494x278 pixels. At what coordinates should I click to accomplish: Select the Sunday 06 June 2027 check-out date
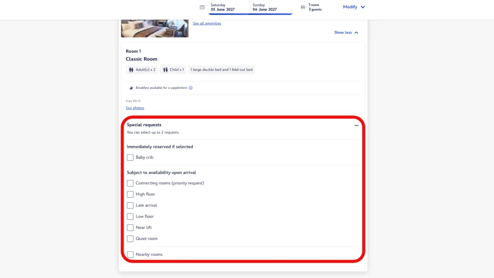[265, 7]
